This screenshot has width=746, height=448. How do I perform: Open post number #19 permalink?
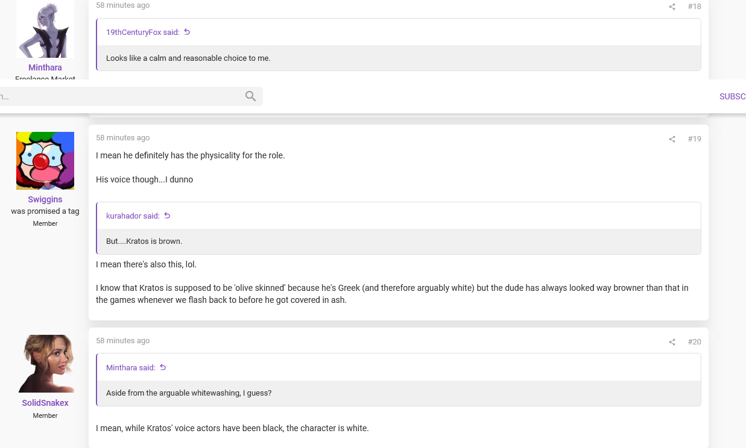694,139
